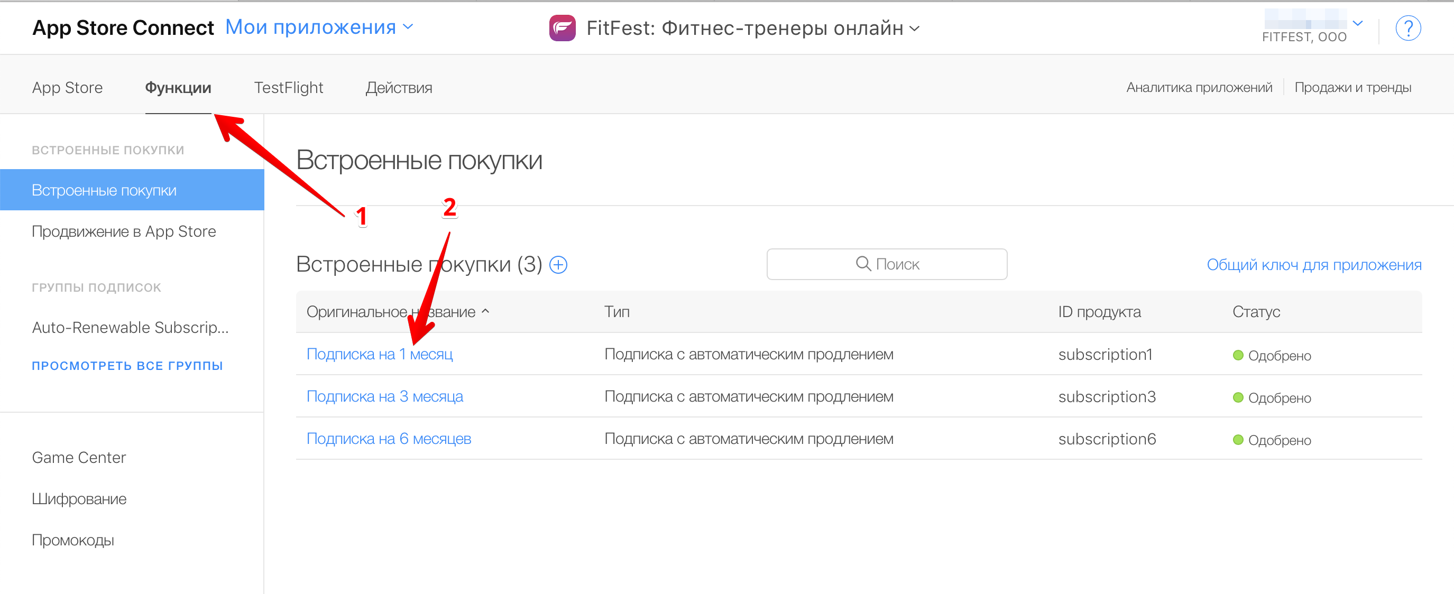Click ПРОСМОТРЕТЬ ВСЕ ГРУППЫ in sidebar

pos(127,365)
